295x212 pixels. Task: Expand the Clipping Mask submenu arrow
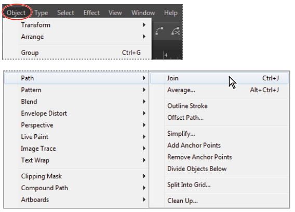144,176
